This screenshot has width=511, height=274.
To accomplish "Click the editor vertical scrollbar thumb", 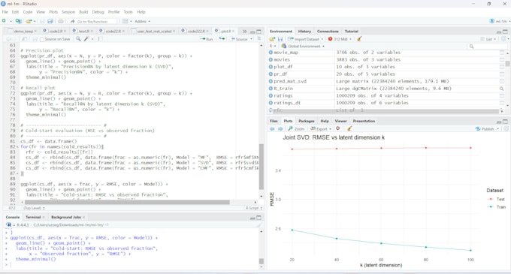I will click(261, 167).
